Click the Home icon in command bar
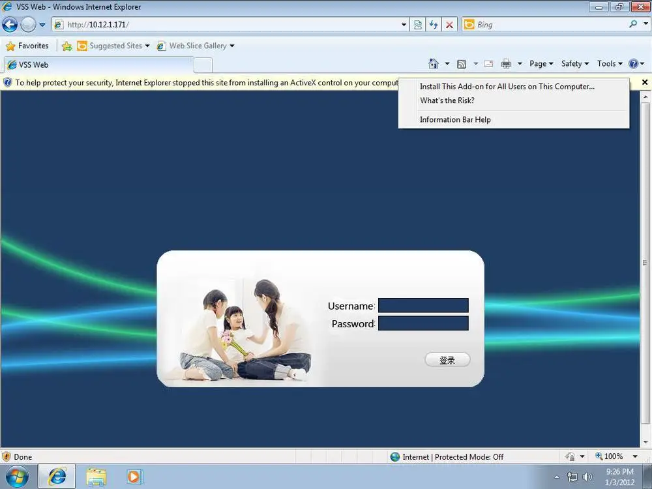This screenshot has height=489, width=652. tap(434, 64)
